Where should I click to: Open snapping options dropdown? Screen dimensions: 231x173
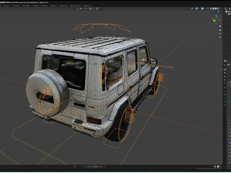point(93,9)
